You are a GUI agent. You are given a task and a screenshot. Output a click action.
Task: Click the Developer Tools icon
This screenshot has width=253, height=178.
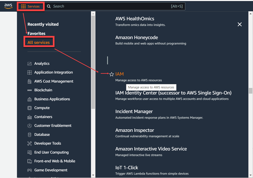(x=30, y=144)
